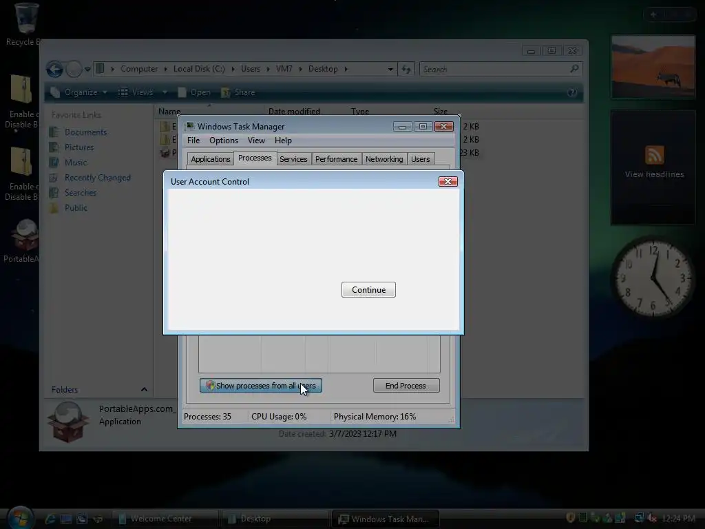The height and width of the screenshot is (529, 705).
Task: Expand the arrow after Computer breadcrumb
Action: [165, 69]
